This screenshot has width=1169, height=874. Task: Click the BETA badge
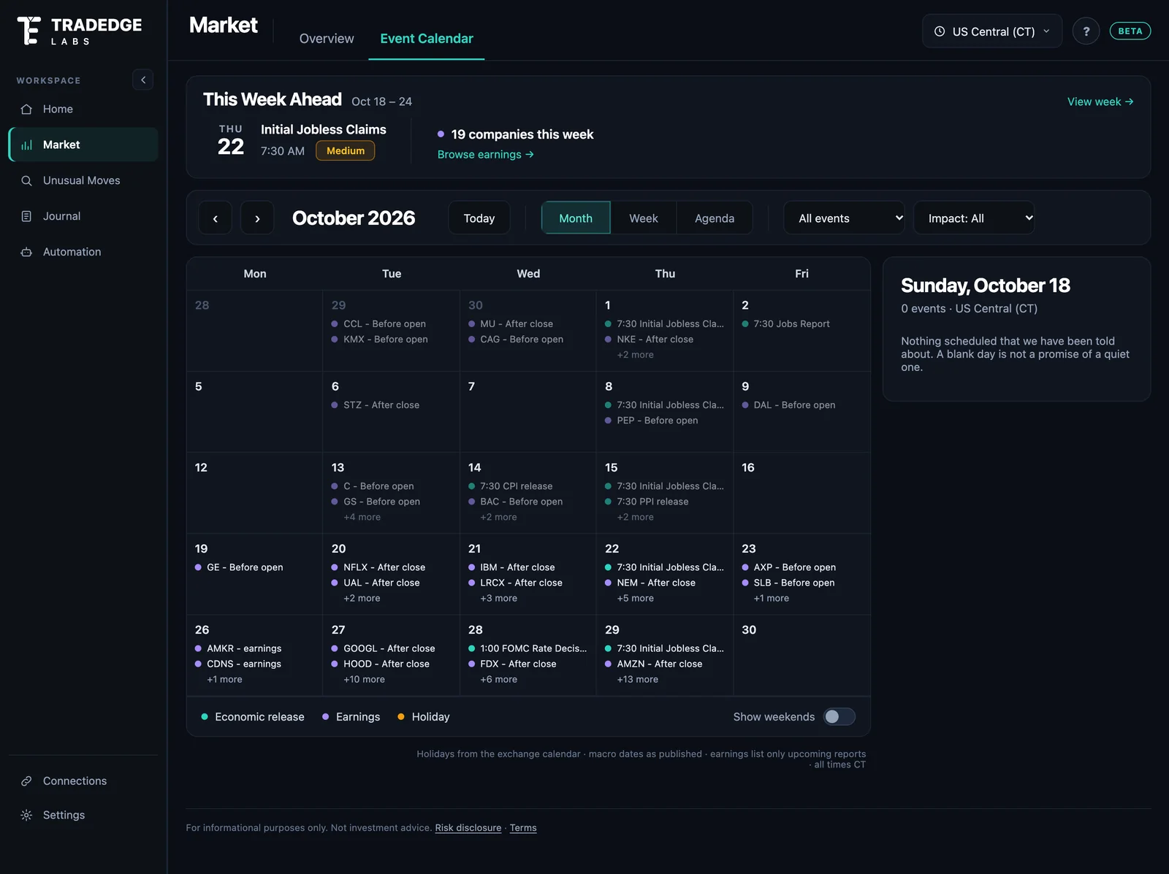click(x=1130, y=31)
